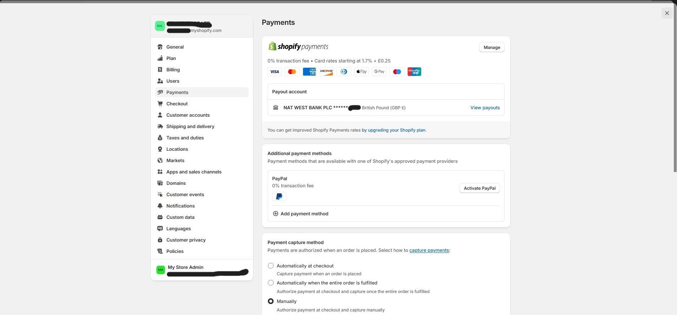The height and width of the screenshot is (315, 677).
Task: Click the Payments hand icon in sidebar
Action: click(x=160, y=92)
